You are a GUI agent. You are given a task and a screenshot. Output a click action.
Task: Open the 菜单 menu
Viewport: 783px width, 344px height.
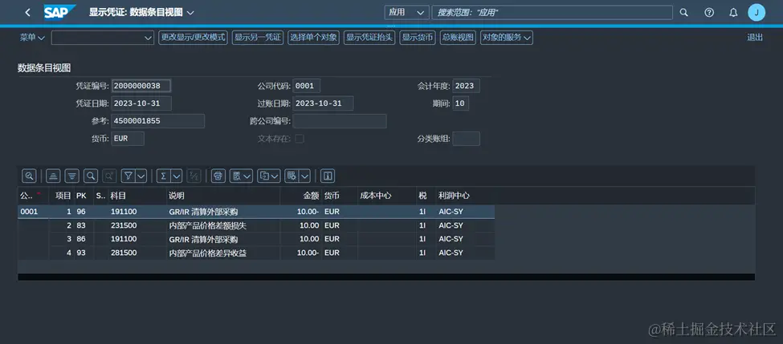(32, 38)
